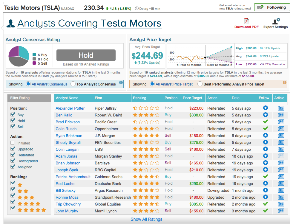Screen dimensions: 296x224
Task: Click the info icon in Analyst Consensus showing bar
Action: point(121,83)
